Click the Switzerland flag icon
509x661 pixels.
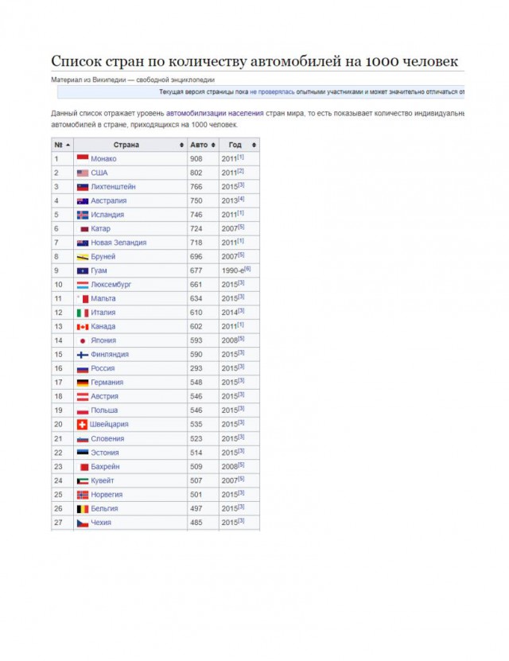point(82,425)
